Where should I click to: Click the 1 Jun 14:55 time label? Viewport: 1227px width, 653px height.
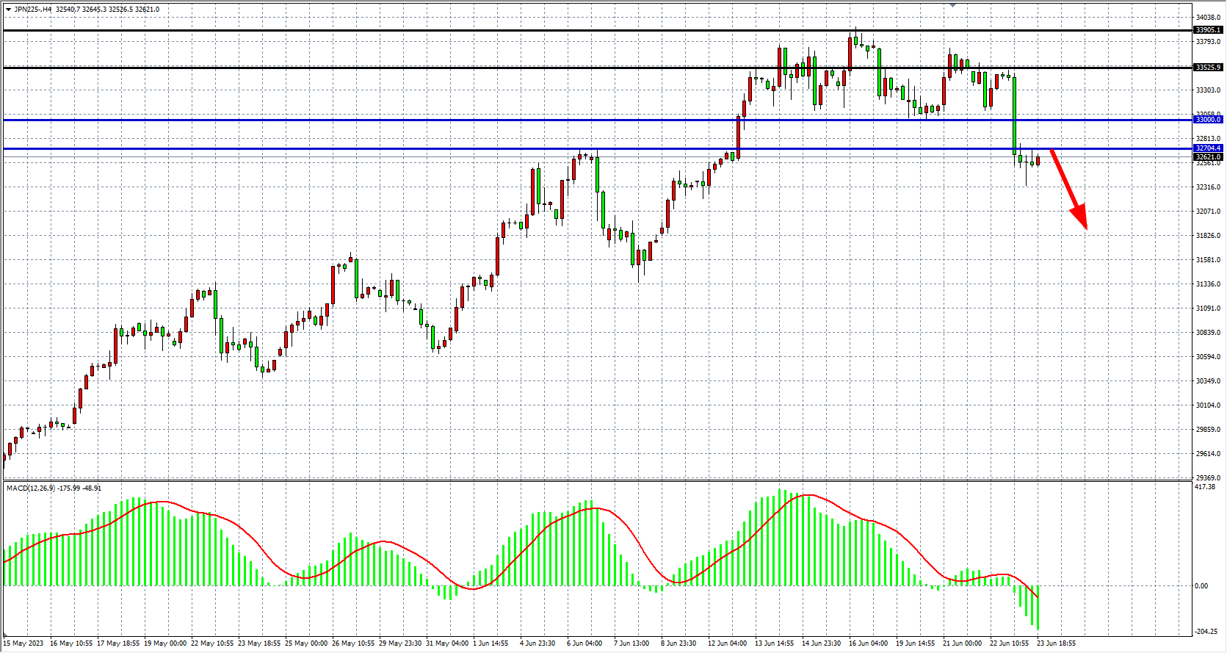491,643
